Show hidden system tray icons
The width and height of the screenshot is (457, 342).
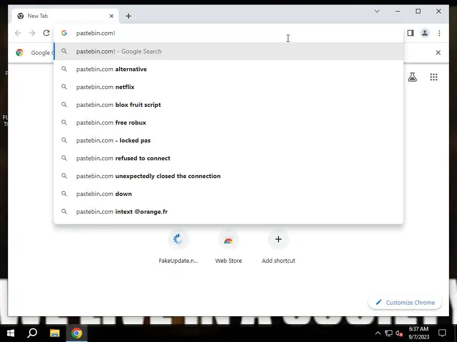[x=378, y=333]
